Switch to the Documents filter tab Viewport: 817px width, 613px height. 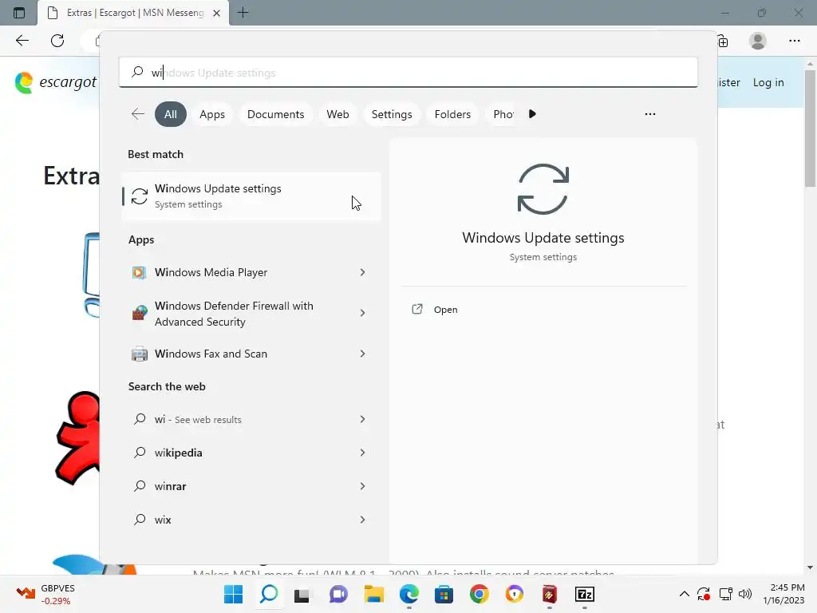(x=275, y=114)
